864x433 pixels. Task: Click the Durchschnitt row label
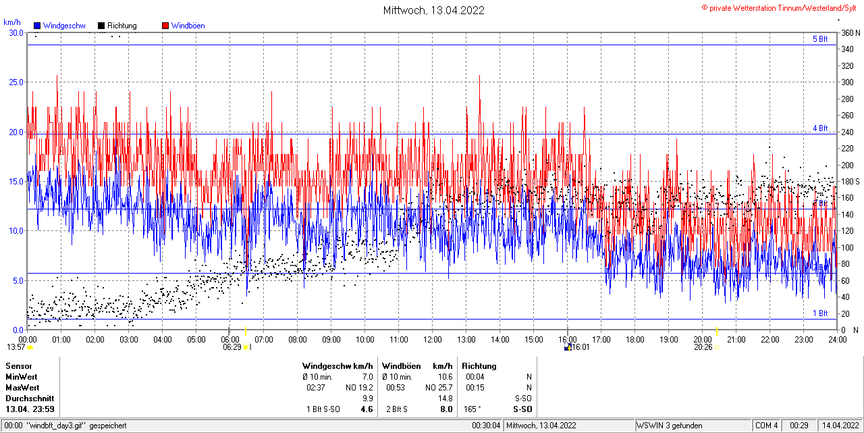[29, 399]
